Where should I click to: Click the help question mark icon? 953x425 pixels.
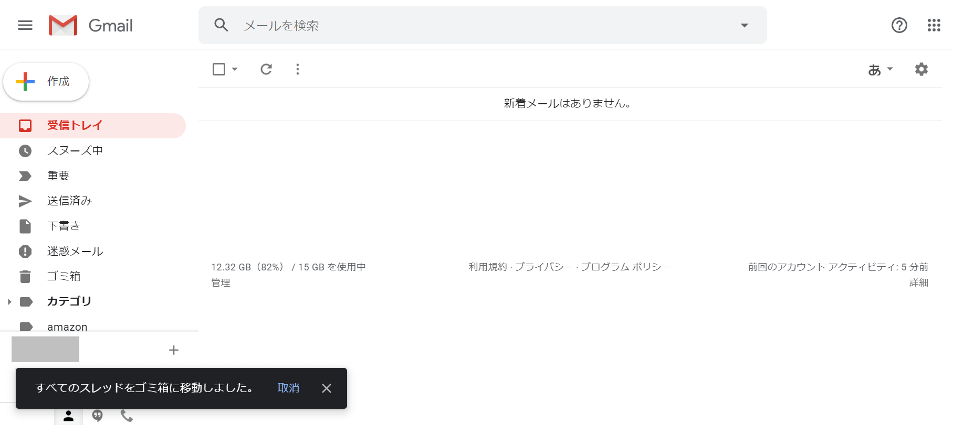pos(899,25)
